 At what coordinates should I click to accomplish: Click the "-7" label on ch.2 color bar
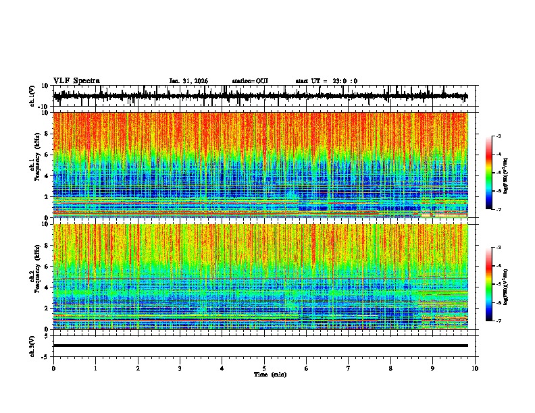(x=498, y=321)
